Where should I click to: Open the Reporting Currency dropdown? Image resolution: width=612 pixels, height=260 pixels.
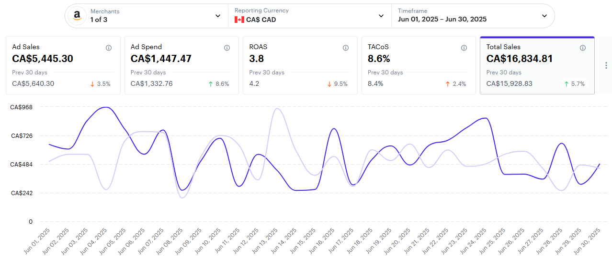[381, 16]
